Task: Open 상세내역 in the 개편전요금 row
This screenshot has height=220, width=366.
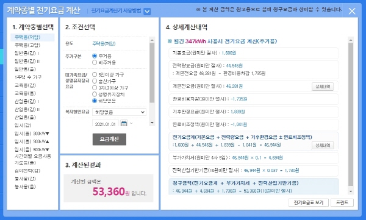Action: pos(323,87)
